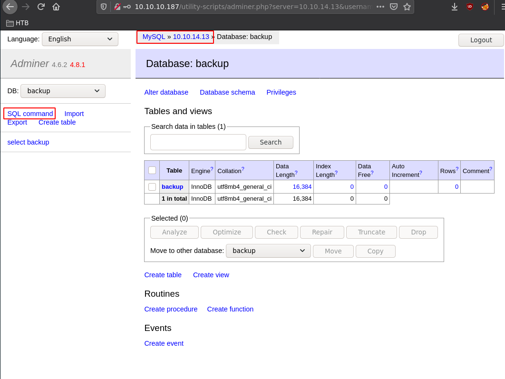Screen dimensions: 505x379
Task: Open the Export link in sidebar
Action: pyautogui.click(x=18, y=122)
